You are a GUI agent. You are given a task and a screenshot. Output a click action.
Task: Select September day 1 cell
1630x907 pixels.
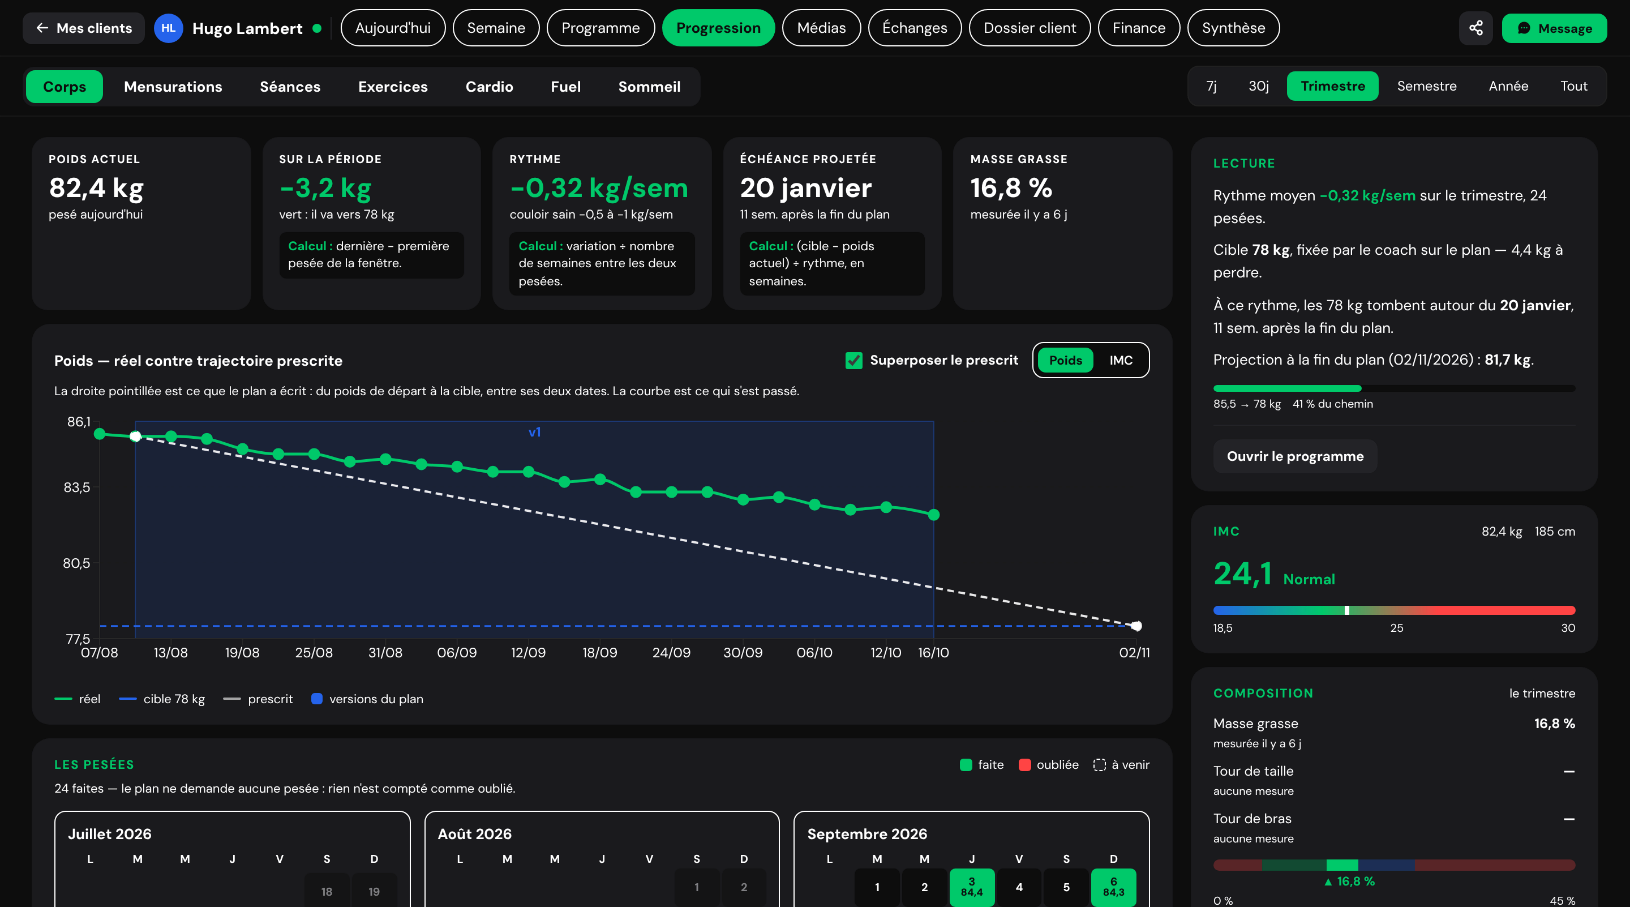(x=877, y=887)
